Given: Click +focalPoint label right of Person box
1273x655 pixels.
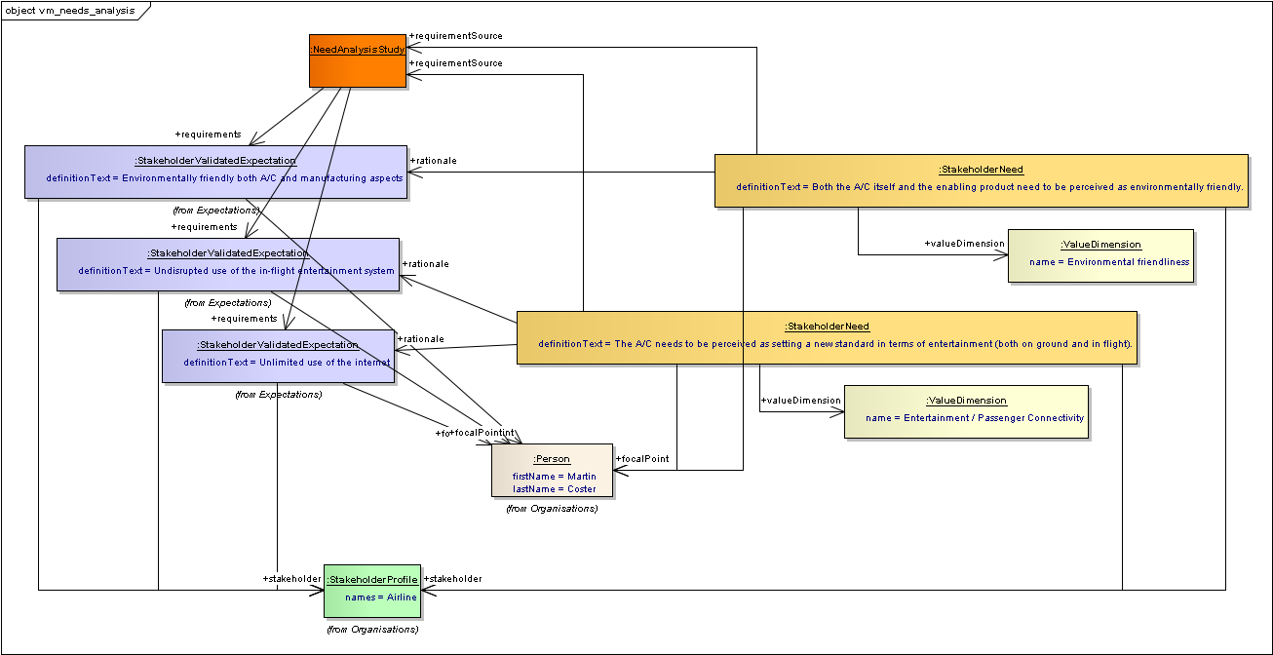Looking at the screenshot, I should tap(642, 459).
